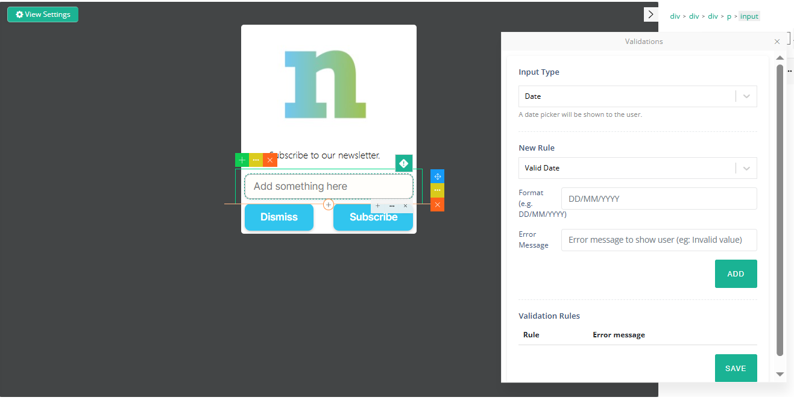Click the Error Message input field

pos(658,240)
